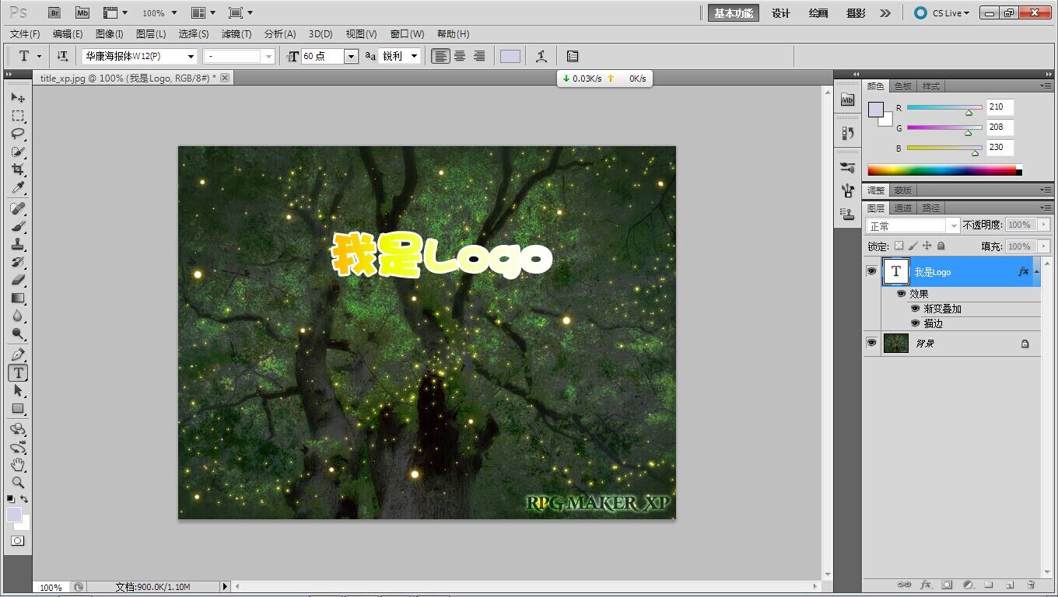Switch to the 摄影 workspace
Viewport: 1058px width, 597px height.
point(856,13)
